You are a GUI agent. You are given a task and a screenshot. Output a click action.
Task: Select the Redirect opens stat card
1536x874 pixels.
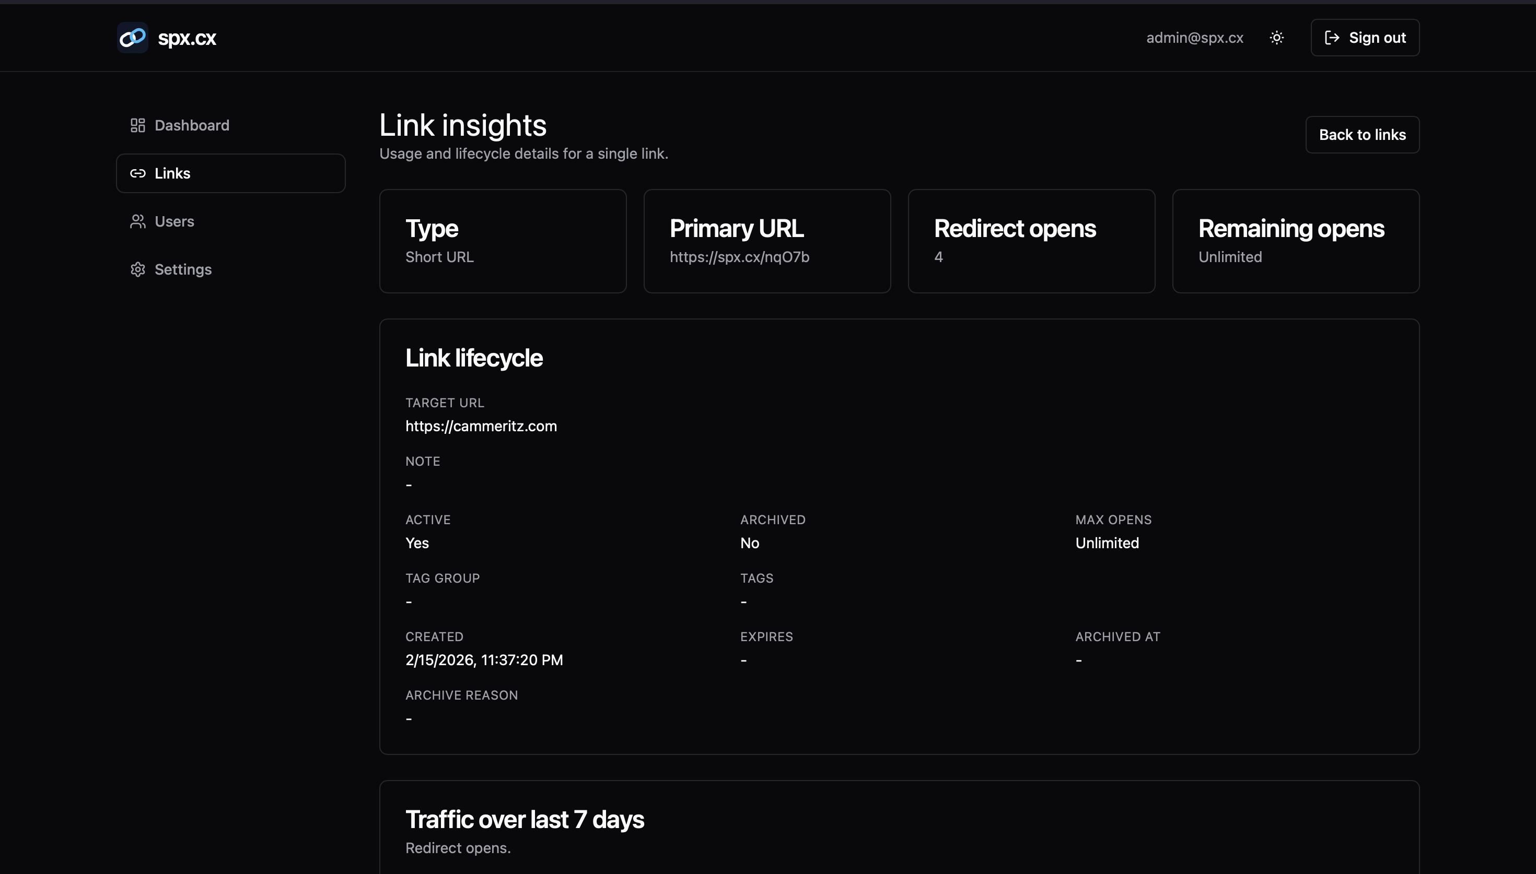[1031, 240]
